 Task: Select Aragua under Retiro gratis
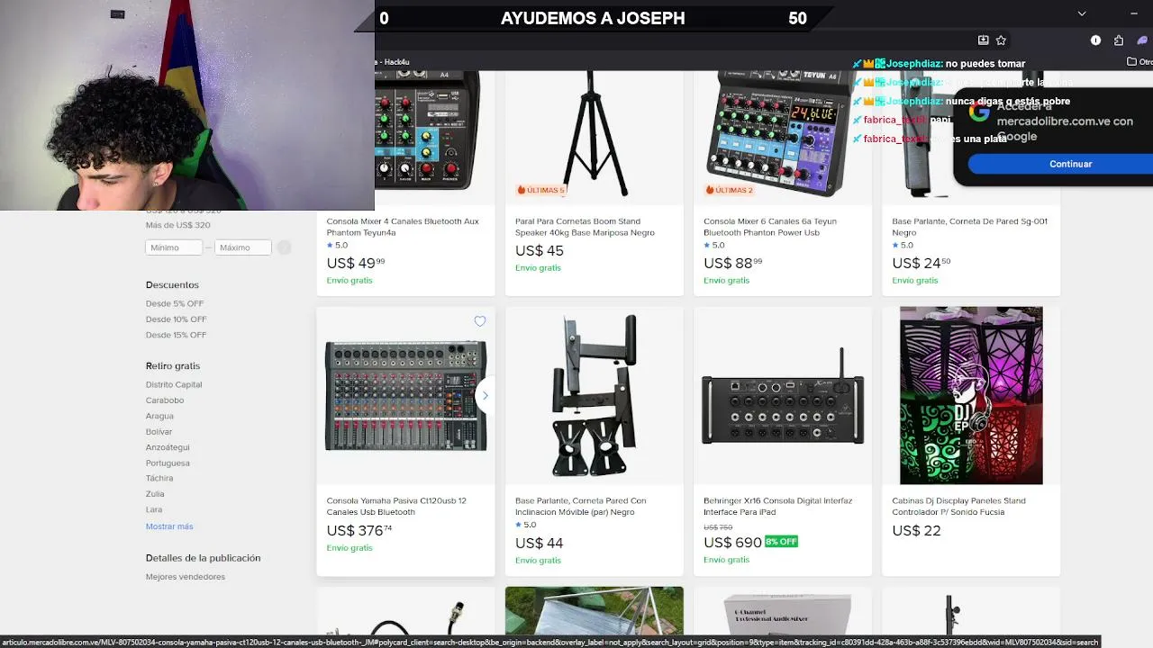159,416
